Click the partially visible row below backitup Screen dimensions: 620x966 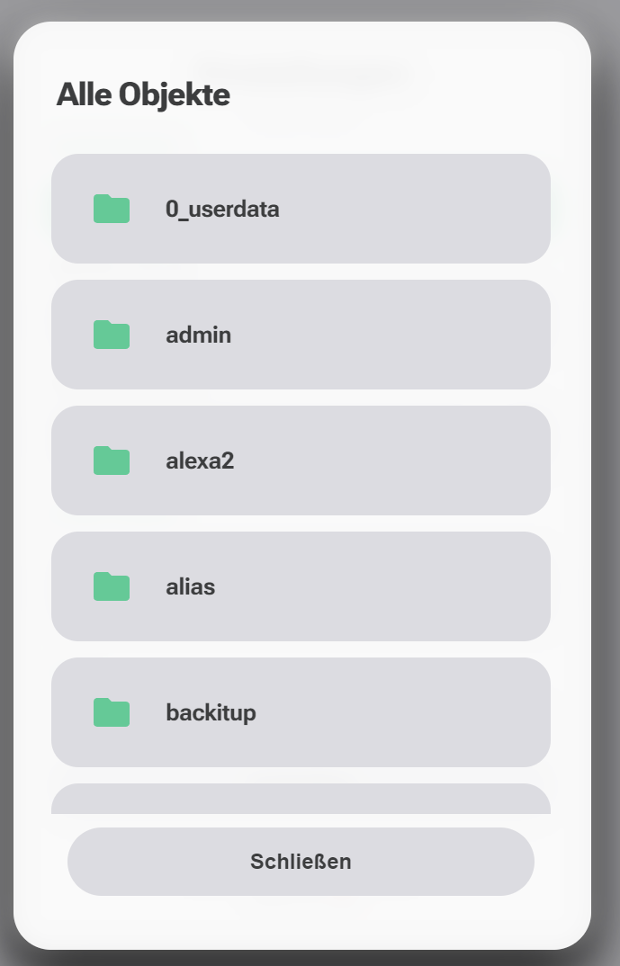point(301,799)
